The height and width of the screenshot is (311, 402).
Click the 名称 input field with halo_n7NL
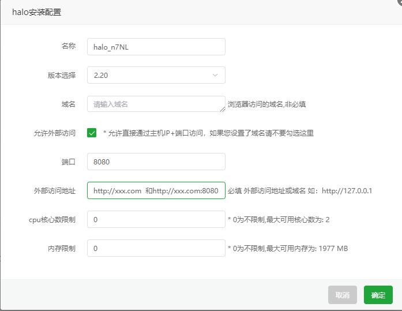[156, 47]
